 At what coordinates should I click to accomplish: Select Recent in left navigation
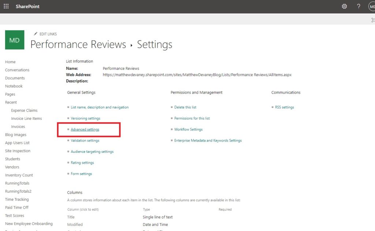point(11,102)
